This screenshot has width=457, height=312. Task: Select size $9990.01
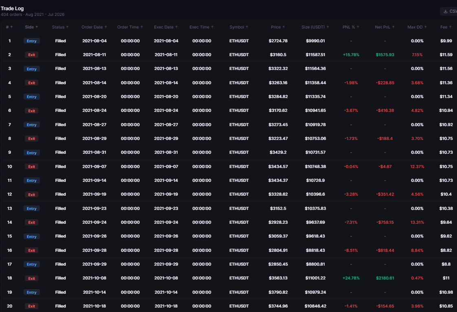point(315,41)
